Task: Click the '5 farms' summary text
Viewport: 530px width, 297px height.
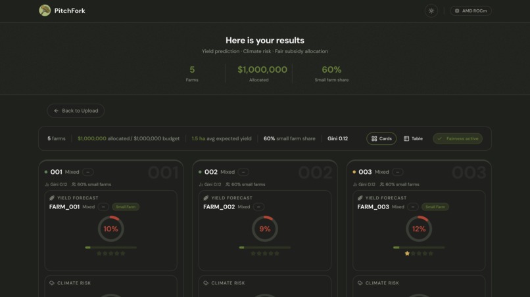Action: click(x=57, y=138)
